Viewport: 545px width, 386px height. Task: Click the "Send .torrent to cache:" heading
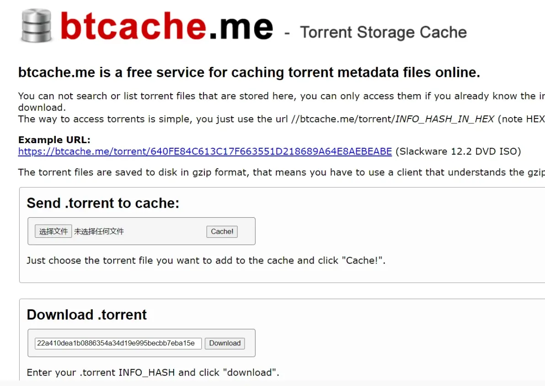103,203
